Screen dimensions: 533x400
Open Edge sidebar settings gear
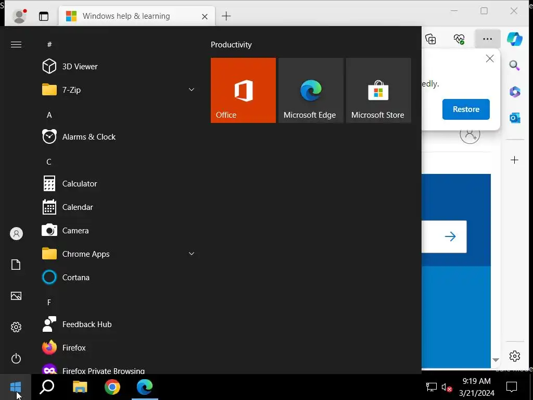tap(515, 356)
